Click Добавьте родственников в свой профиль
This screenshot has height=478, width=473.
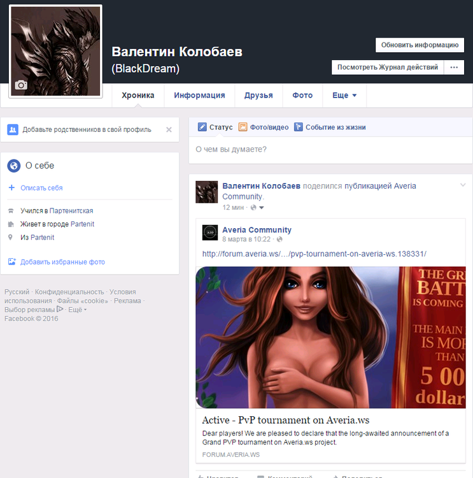(87, 130)
